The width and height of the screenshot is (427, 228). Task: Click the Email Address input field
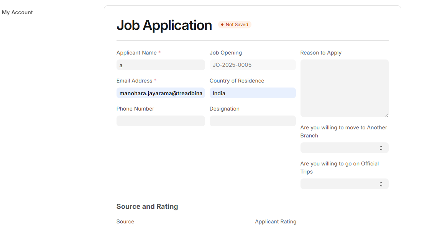(x=161, y=93)
